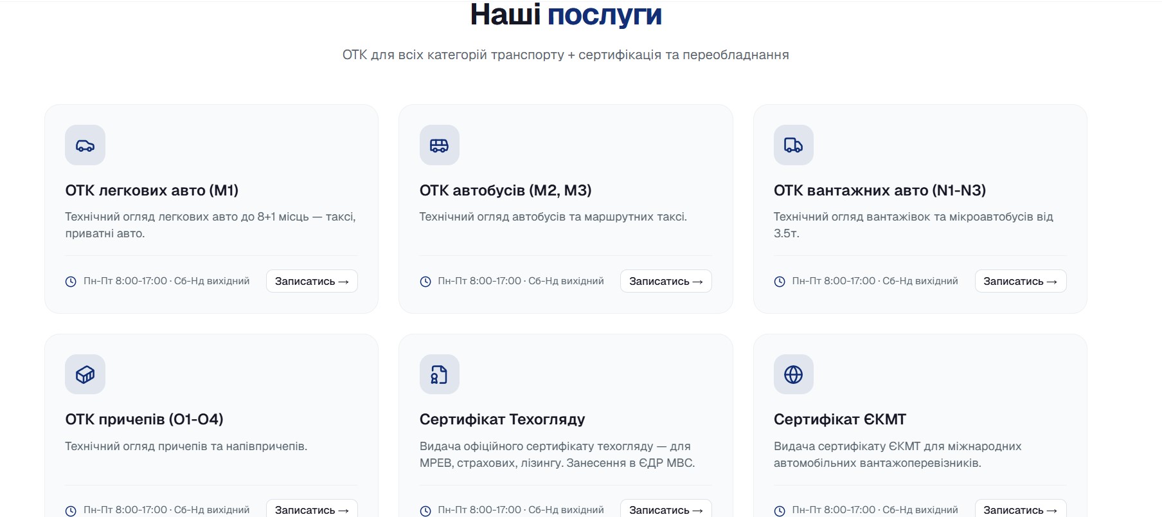Screen dimensions: 1162x517
Task: Click description about легкових авто до 8+1 місць
Action: click(x=211, y=225)
